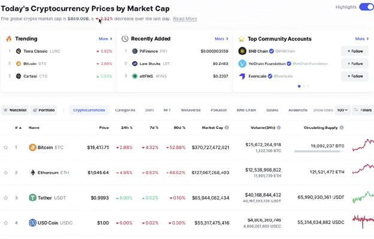Click the BNB Chain avatar
This screenshot has width=374, height=239.
[242, 51]
